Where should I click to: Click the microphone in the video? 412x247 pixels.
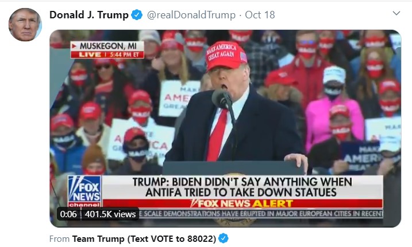(222, 99)
